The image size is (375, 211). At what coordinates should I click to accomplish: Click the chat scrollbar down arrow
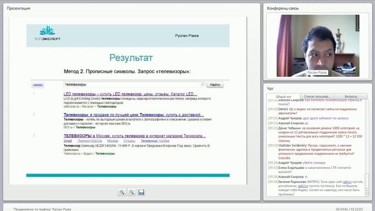pos(367,195)
